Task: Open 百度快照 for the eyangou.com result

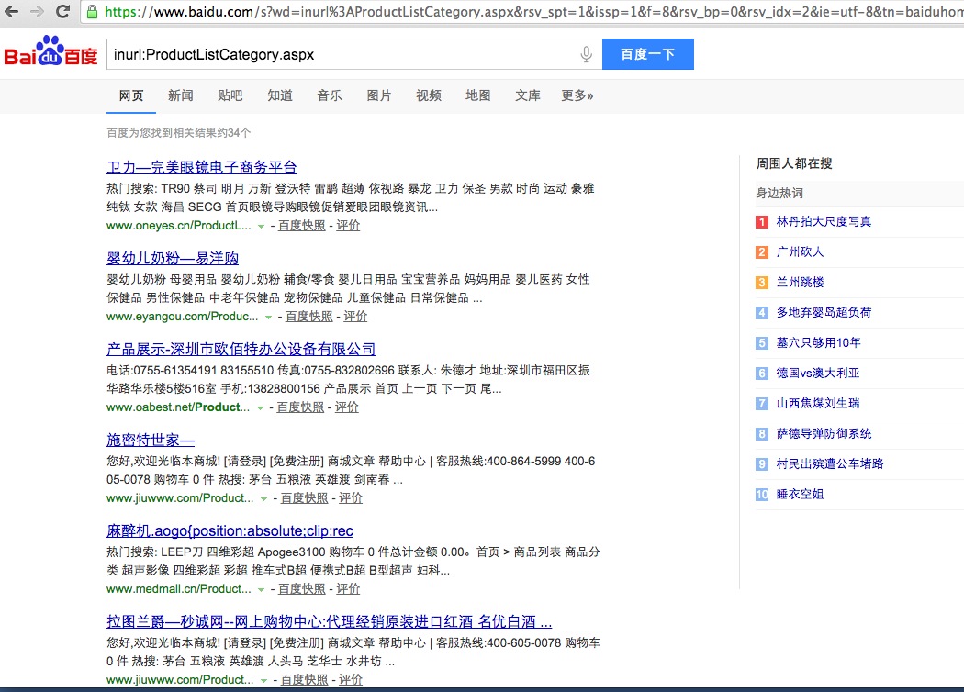Action: click(309, 317)
